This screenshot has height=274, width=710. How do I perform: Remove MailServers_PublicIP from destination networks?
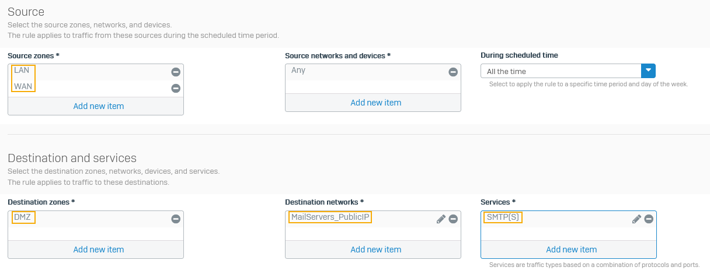click(453, 219)
